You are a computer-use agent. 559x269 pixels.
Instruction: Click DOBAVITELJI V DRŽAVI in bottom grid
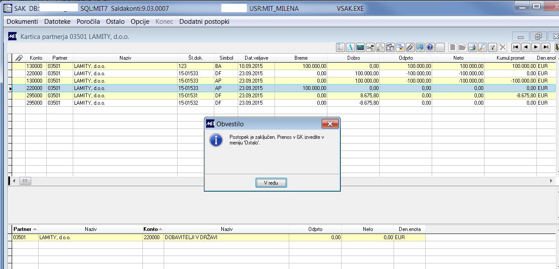pyautogui.click(x=226, y=237)
